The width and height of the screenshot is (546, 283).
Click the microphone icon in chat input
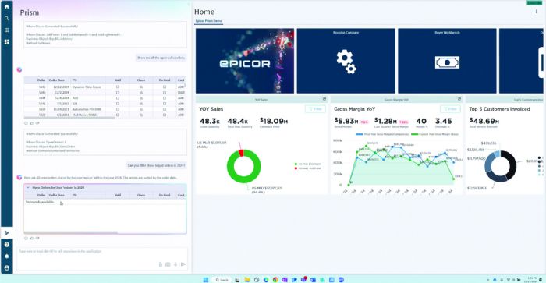pyautogui.click(x=175, y=264)
